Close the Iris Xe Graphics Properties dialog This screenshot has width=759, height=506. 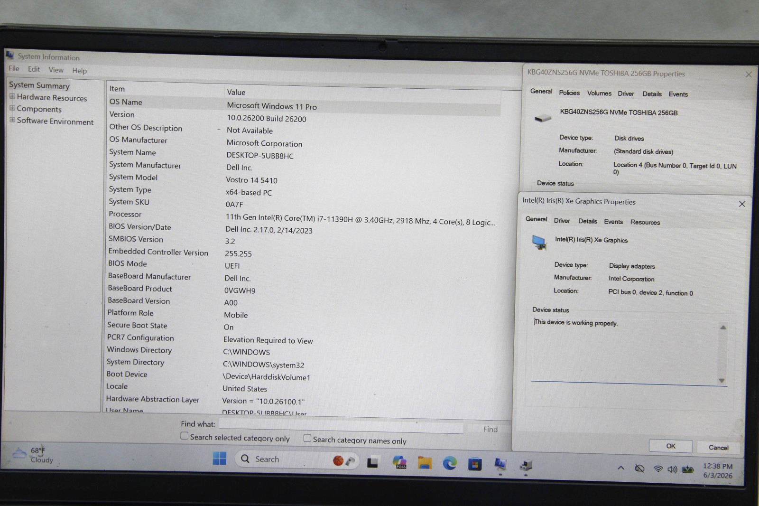[x=742, y=204]
